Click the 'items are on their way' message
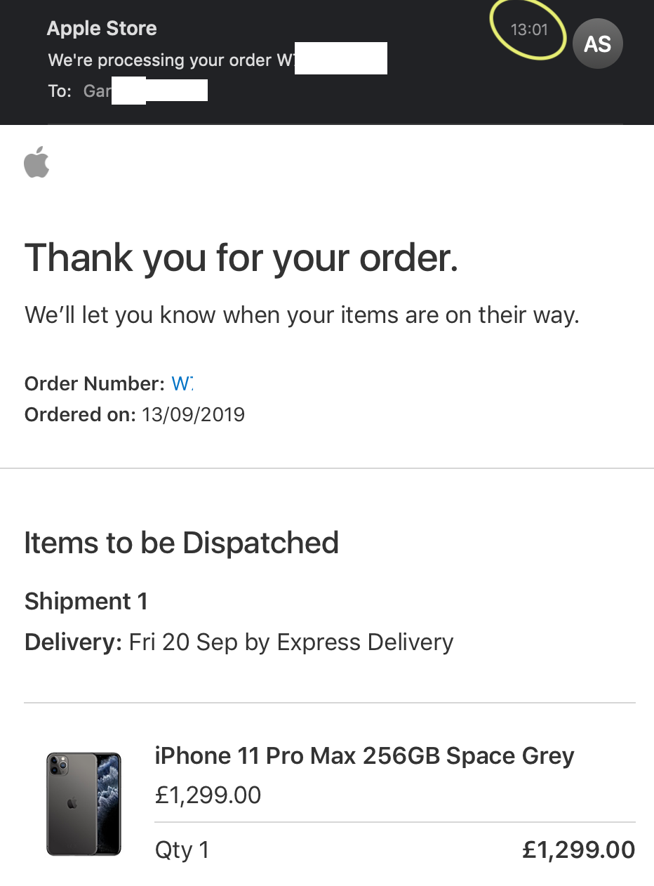This screenshot has height=886, width=654. pos(302,315)
